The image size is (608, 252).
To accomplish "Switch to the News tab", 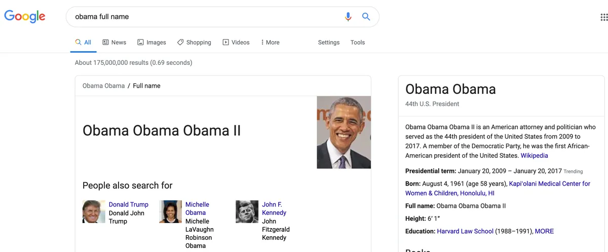I will pyautogui.click(x=114, y=42).
